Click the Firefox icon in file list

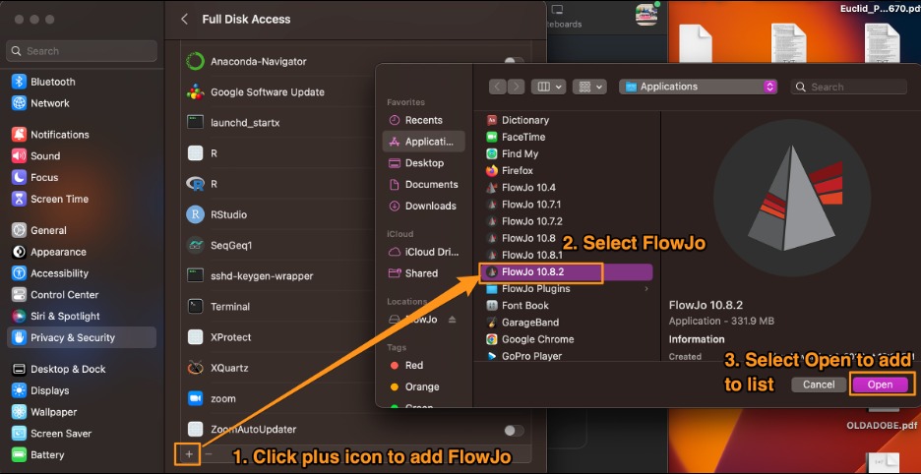click(x=492, y=170)
